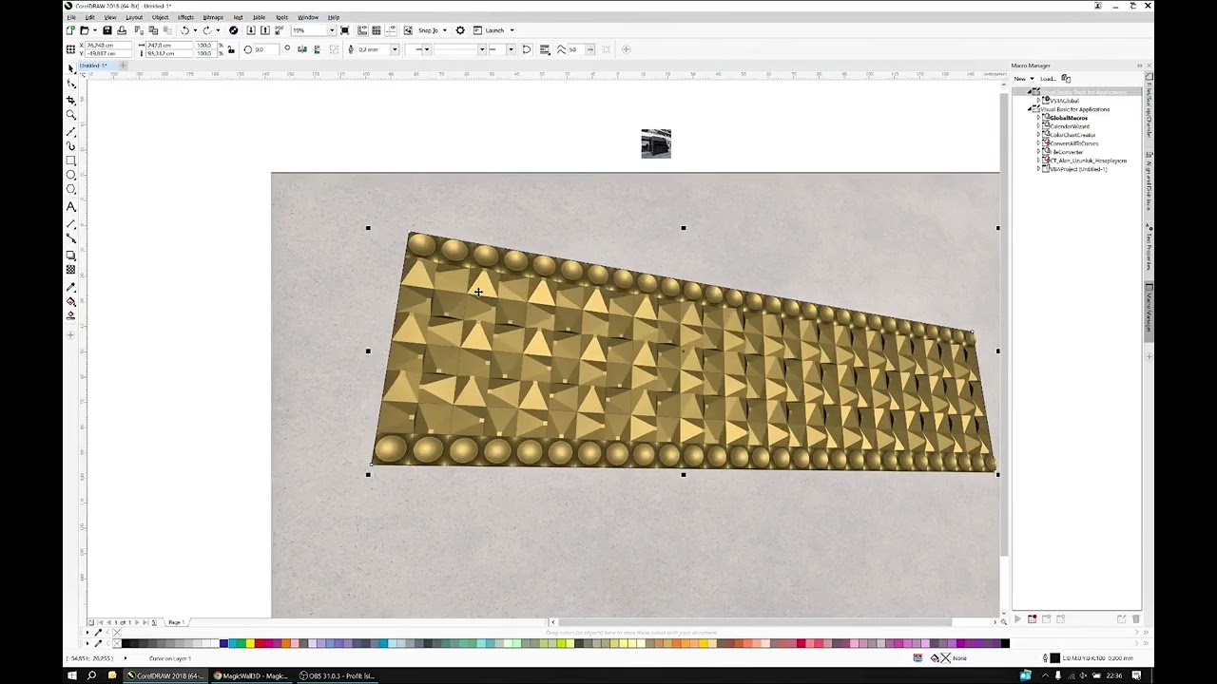1217x684 pixels.
Task: Expand the GlobalMacros tree node
Action: [1038, 118]
